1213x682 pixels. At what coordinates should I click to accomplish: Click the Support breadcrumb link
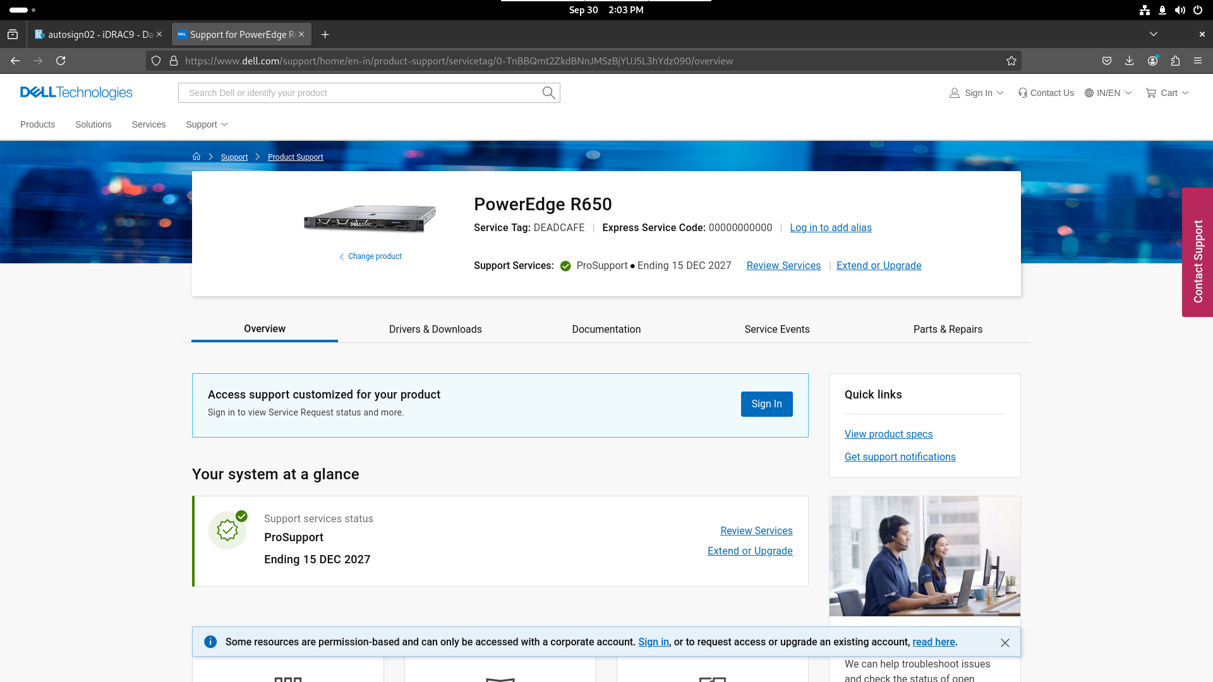(234, 157)
